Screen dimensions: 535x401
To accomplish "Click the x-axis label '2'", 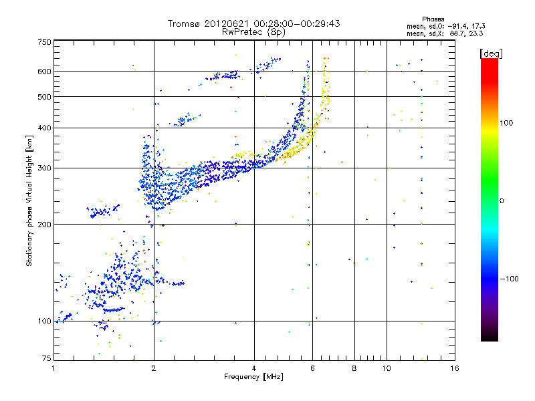I will point(154,368).
